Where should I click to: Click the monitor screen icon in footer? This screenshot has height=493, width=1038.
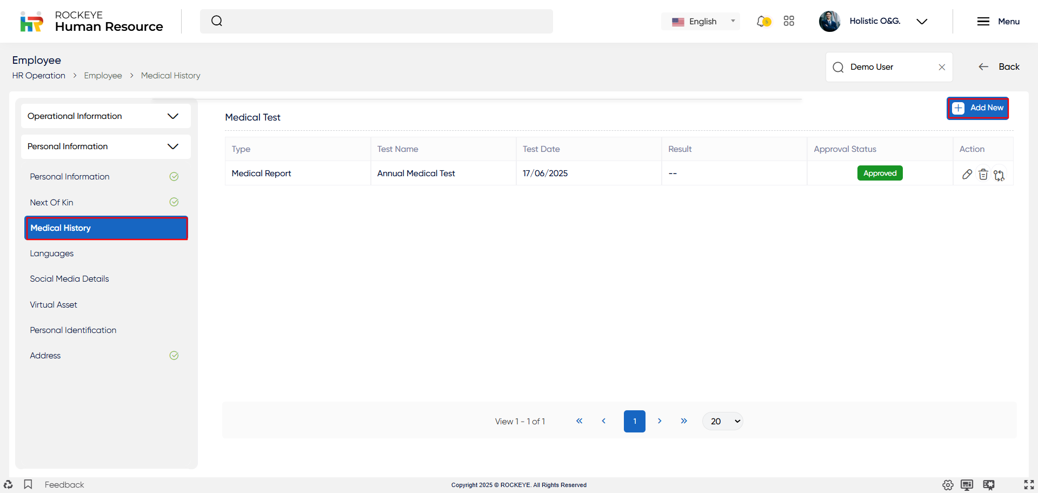point(967,485)
